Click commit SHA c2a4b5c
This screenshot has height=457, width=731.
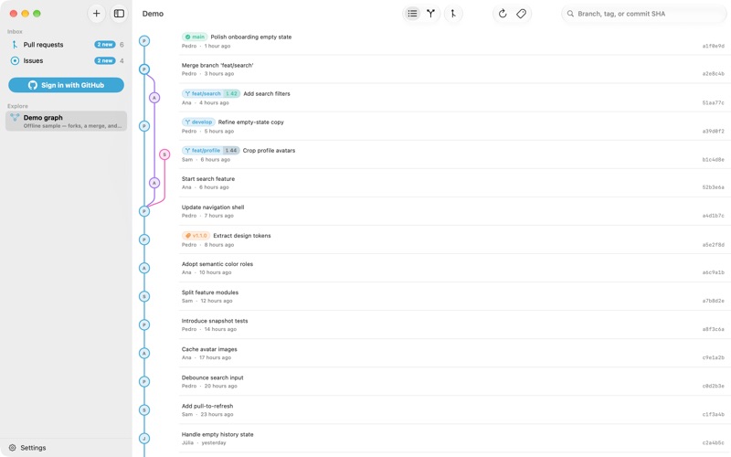pyautogui.click(x=714, y=442)
